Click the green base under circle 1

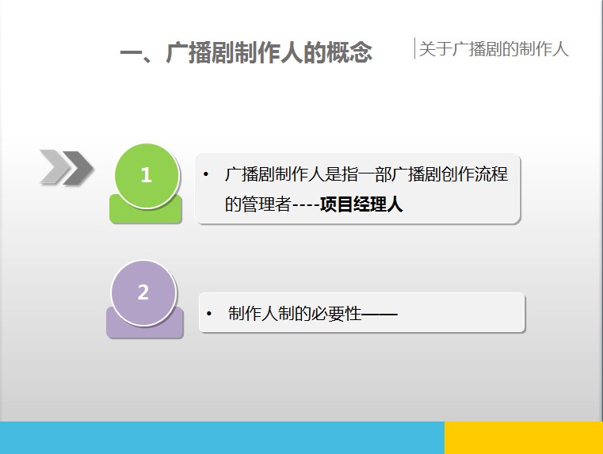[146, 214]
